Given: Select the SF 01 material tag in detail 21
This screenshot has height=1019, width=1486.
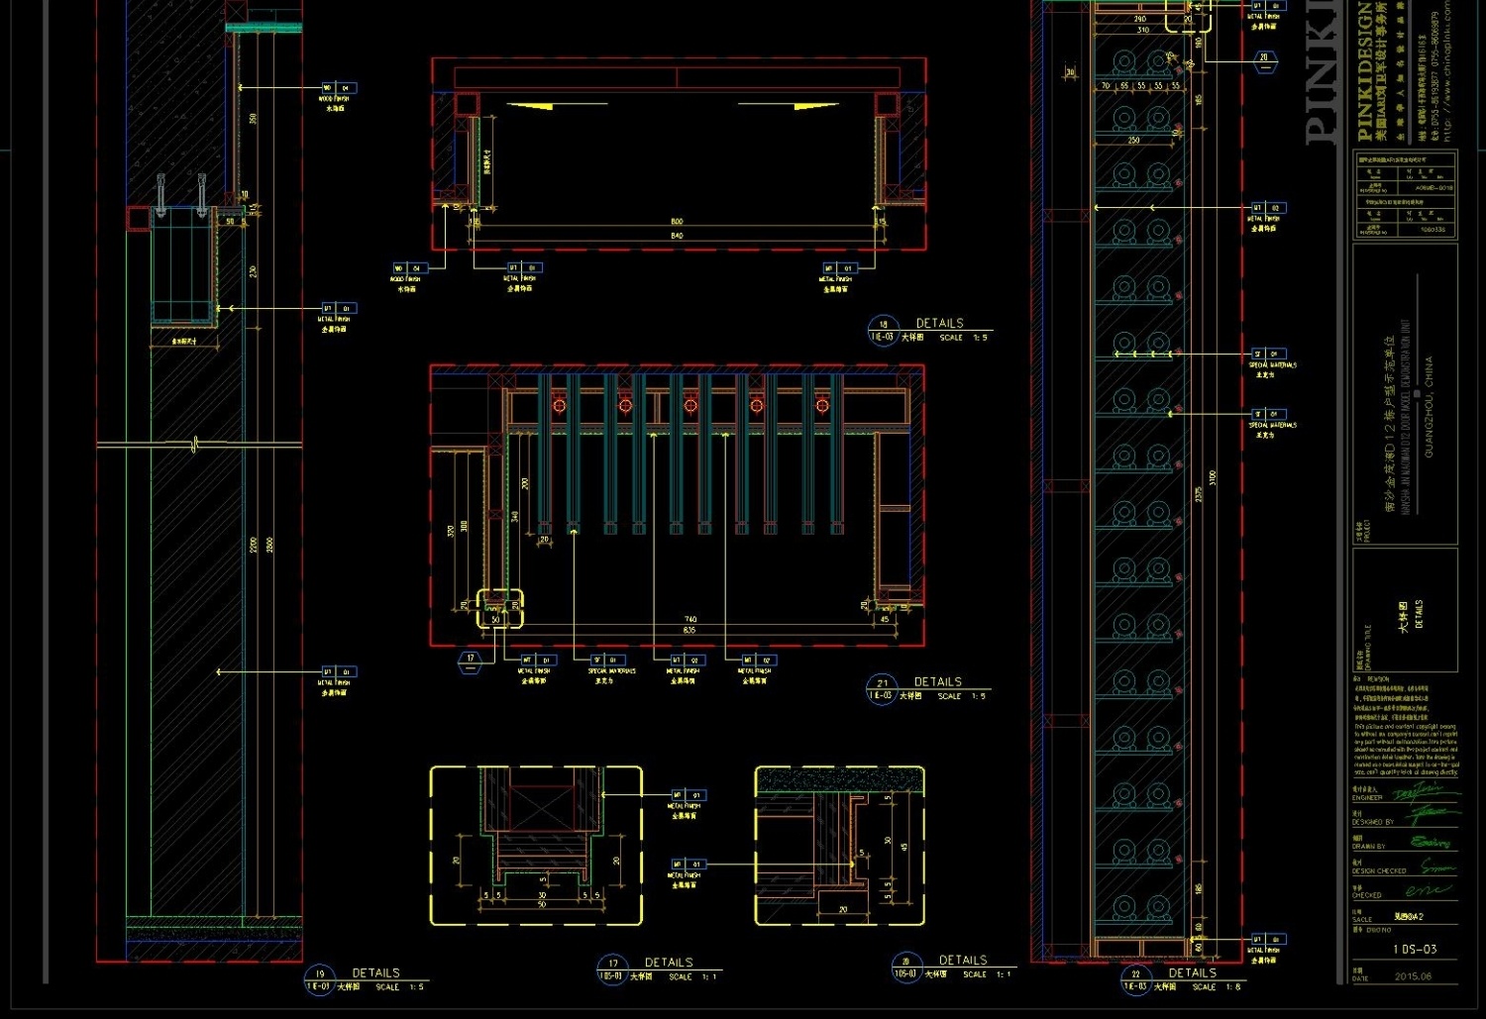Looking at the screenshot, I should pos(607,660).
